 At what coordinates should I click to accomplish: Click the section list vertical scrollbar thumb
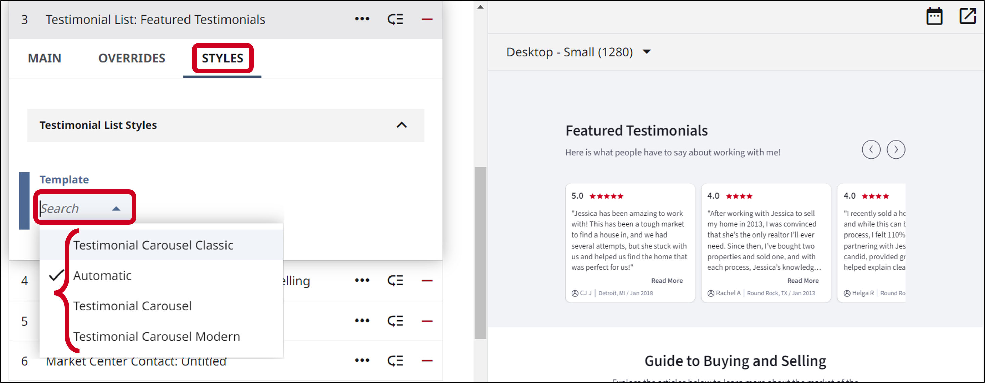480,253
